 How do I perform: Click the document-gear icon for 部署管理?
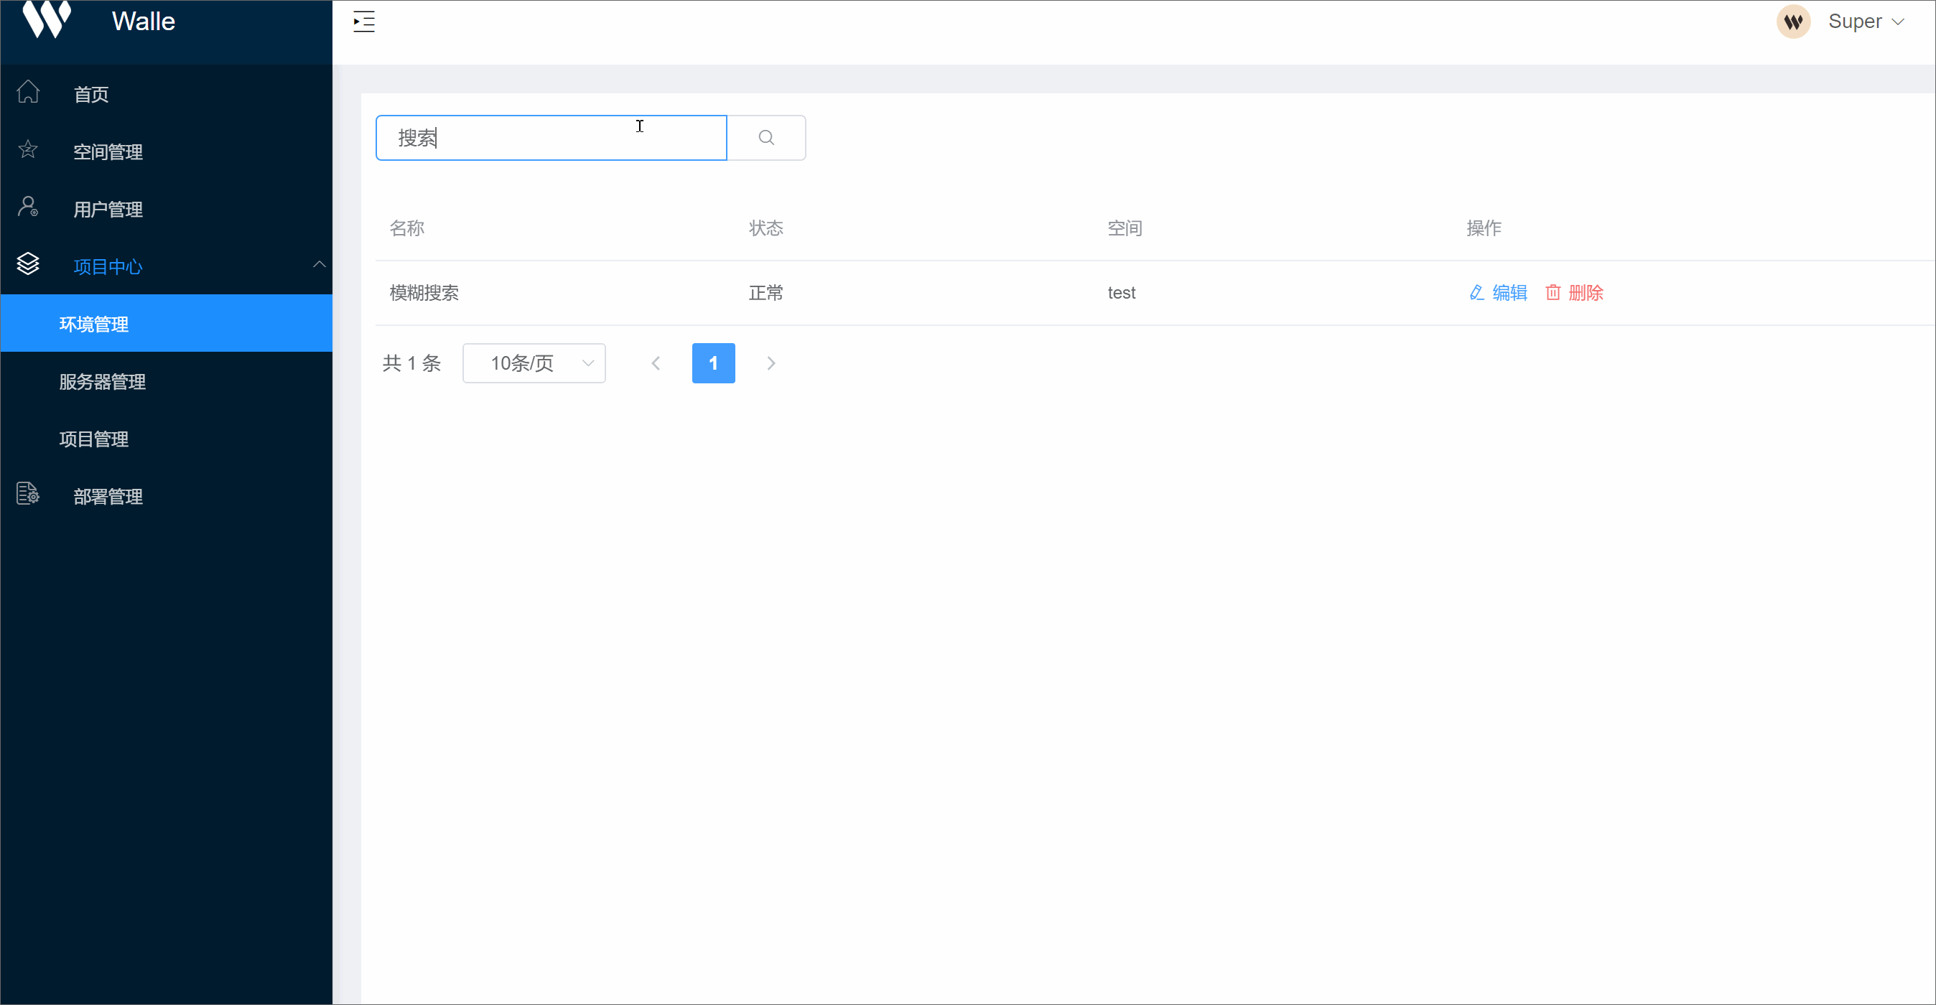coord(28,493)
